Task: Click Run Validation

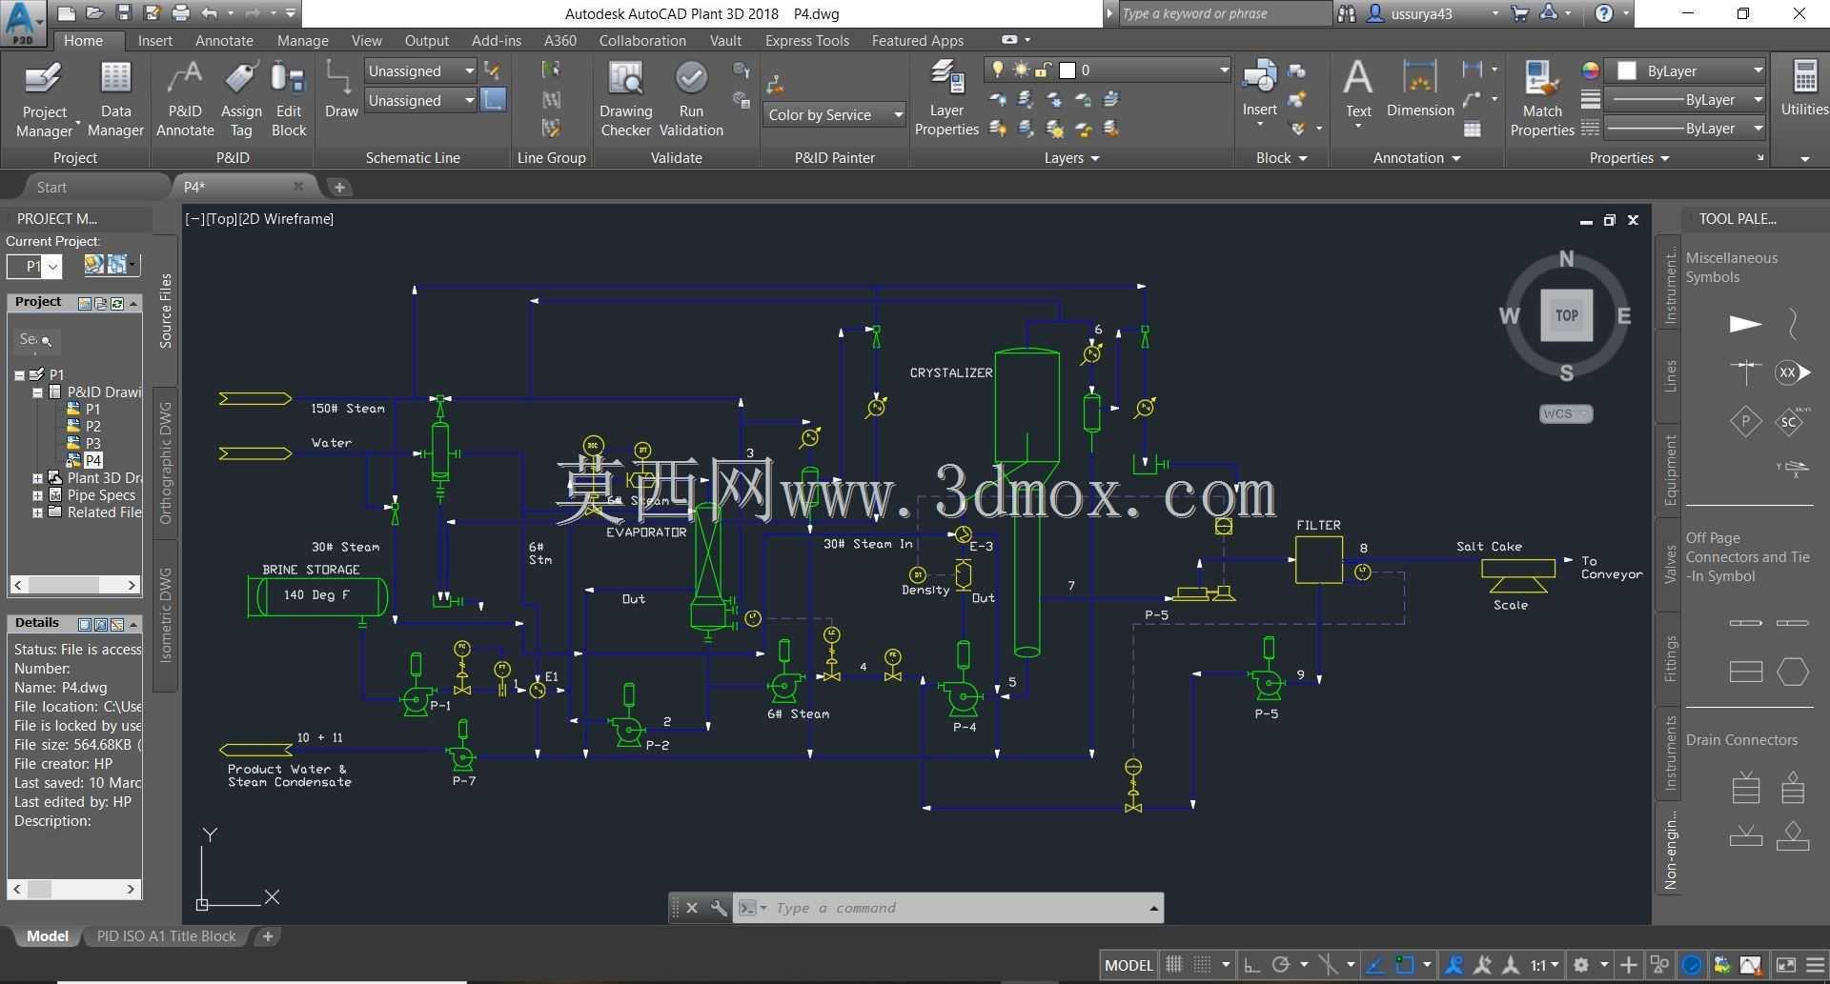Action: click(x=691, y=99)
